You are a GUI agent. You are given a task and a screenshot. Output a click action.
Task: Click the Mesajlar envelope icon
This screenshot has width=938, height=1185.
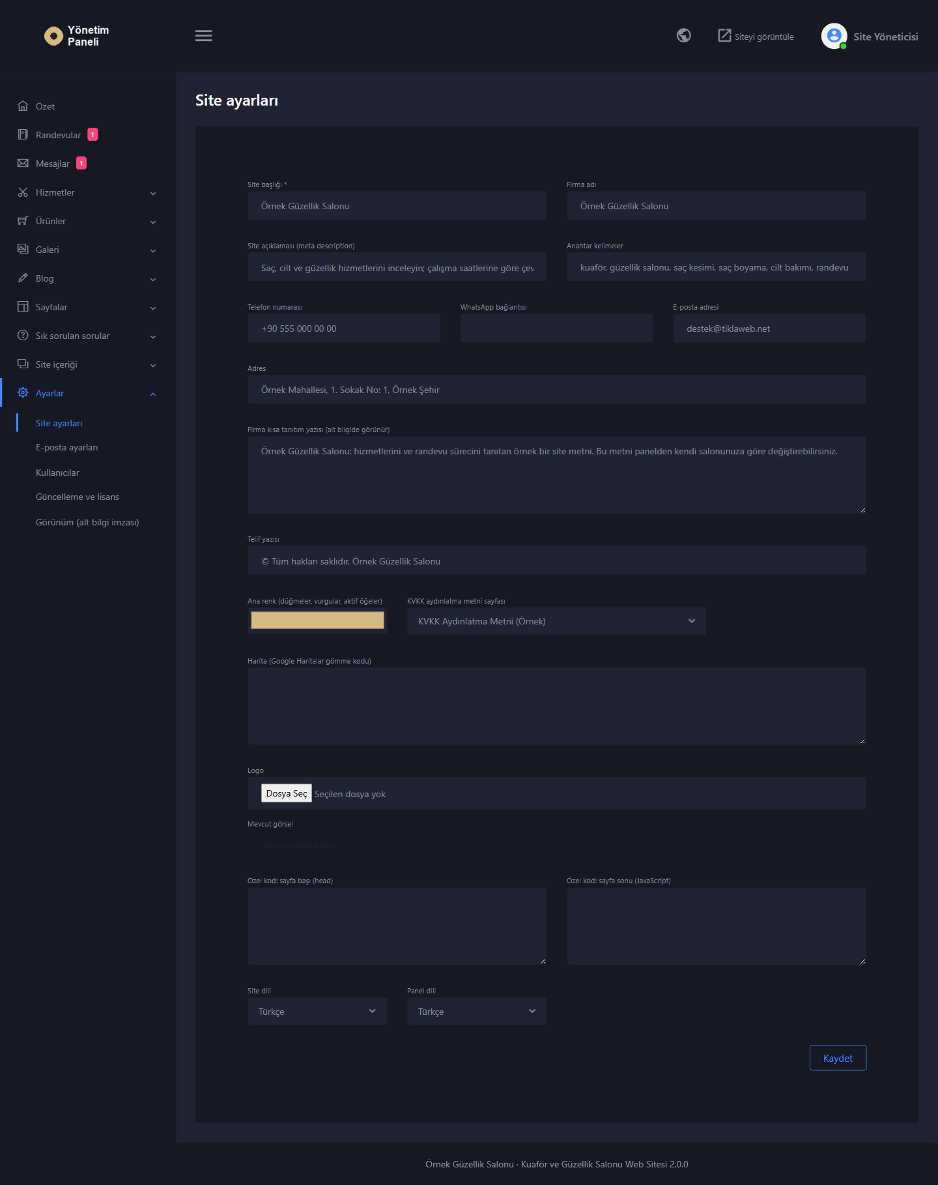pos(23,164)
